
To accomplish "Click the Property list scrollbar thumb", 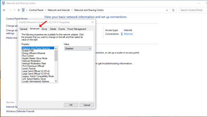I will (56, 56).
